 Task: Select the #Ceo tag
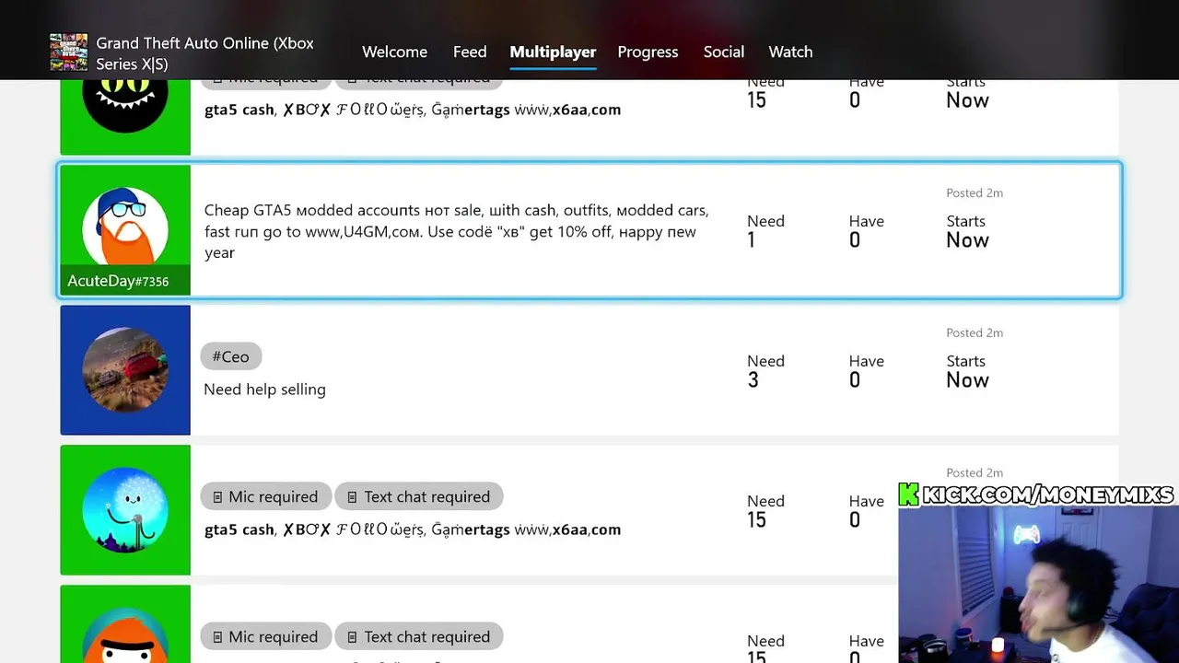click(x=231, y=356)
